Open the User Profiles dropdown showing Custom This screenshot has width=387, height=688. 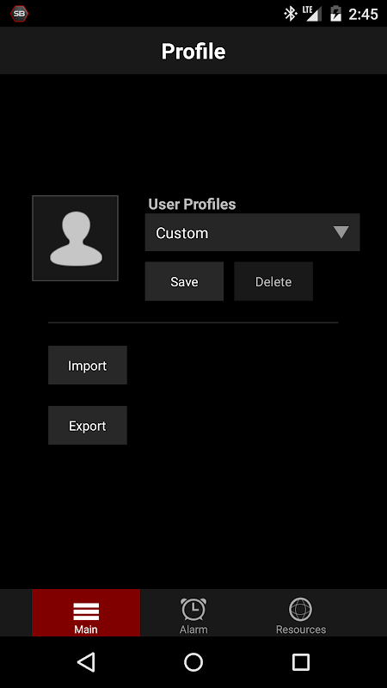coord(252,232)
